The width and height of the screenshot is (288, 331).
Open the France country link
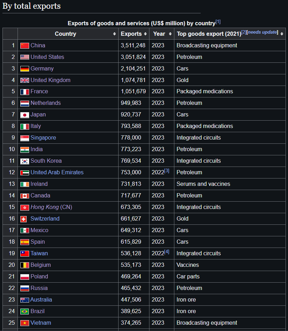[39, 92]
